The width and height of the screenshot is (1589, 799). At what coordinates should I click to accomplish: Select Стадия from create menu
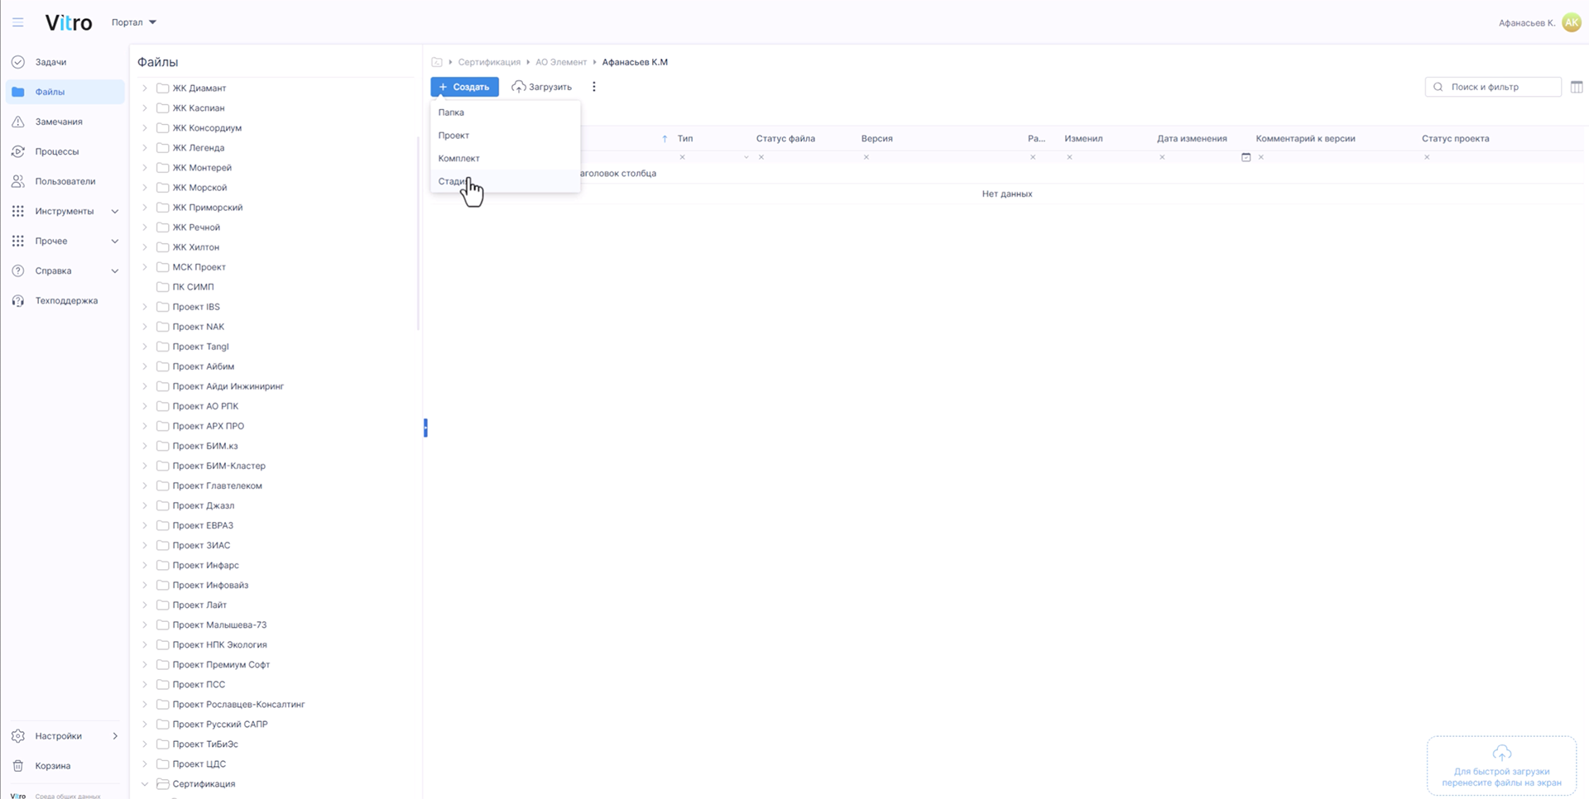pyautogui.click(x=505, y=181)
